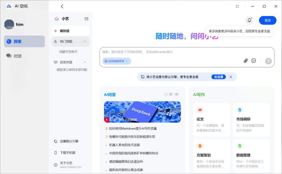282x174 pixels.
Task: Open the DeepSeek news thumbnail
Action: [x=142, y=112]
